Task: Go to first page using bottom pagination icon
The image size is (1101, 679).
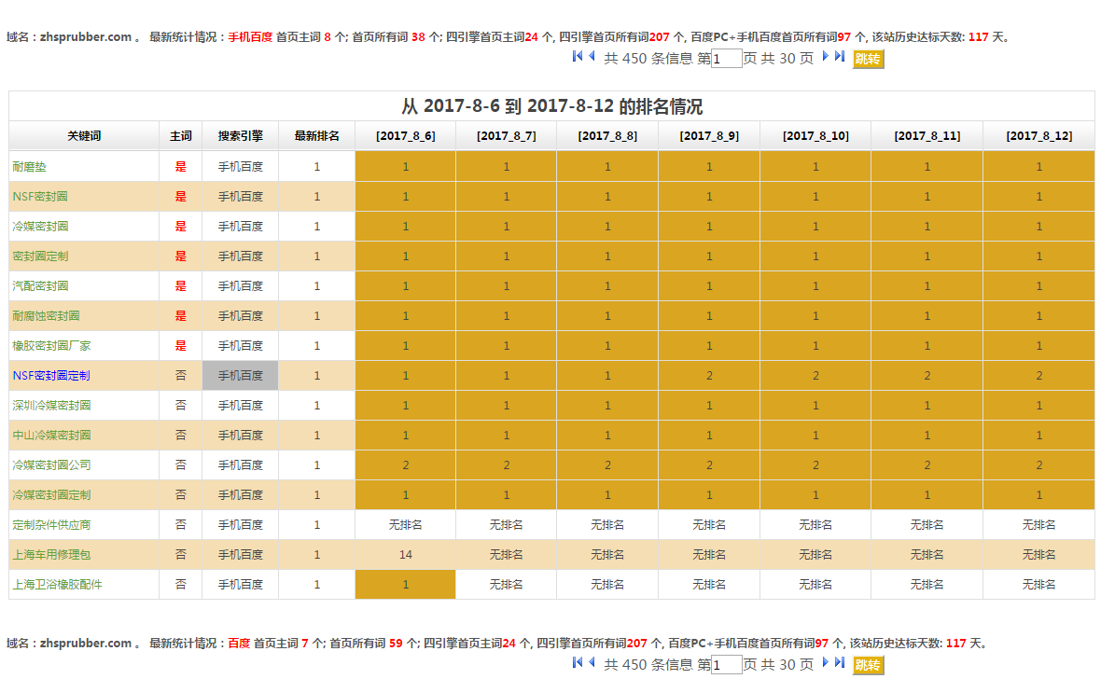Action: (x=578, y=663)
